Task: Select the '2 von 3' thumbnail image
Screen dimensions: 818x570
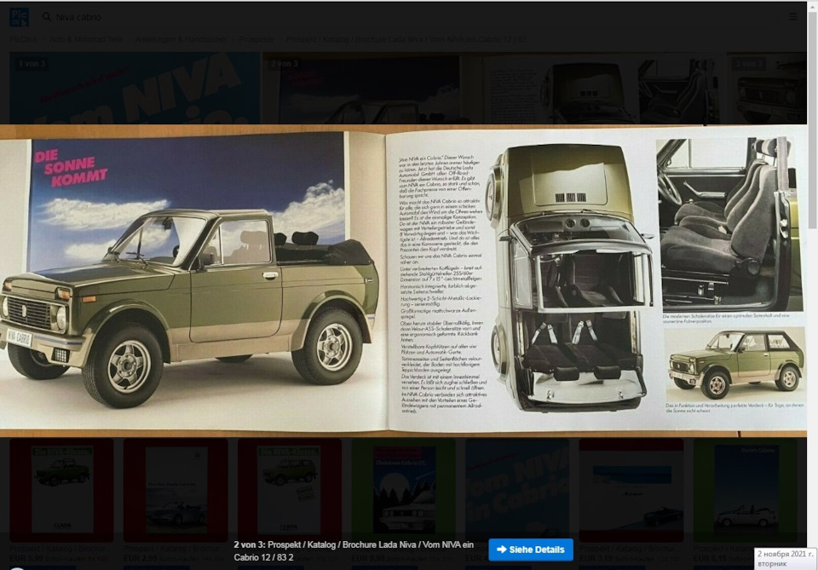Action: pyautogui.click(x=492, y=88)
